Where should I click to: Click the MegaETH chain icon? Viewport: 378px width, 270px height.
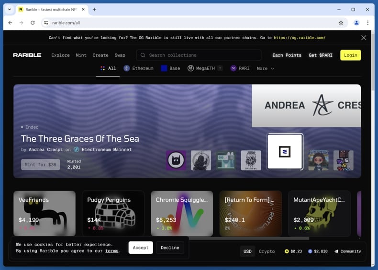190,68
